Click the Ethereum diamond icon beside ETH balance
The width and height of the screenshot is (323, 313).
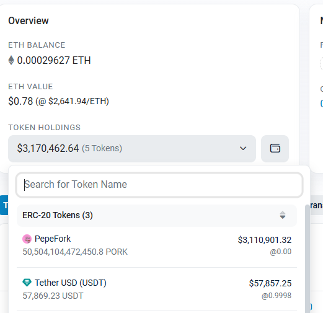click(x=11, y=60)
